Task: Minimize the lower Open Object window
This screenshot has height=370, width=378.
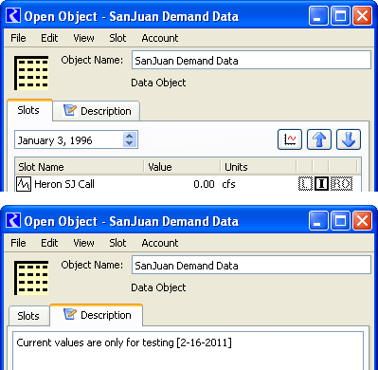Action: tap(318, 221)
